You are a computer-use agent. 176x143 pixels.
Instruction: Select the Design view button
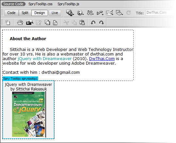pos(40,13)
